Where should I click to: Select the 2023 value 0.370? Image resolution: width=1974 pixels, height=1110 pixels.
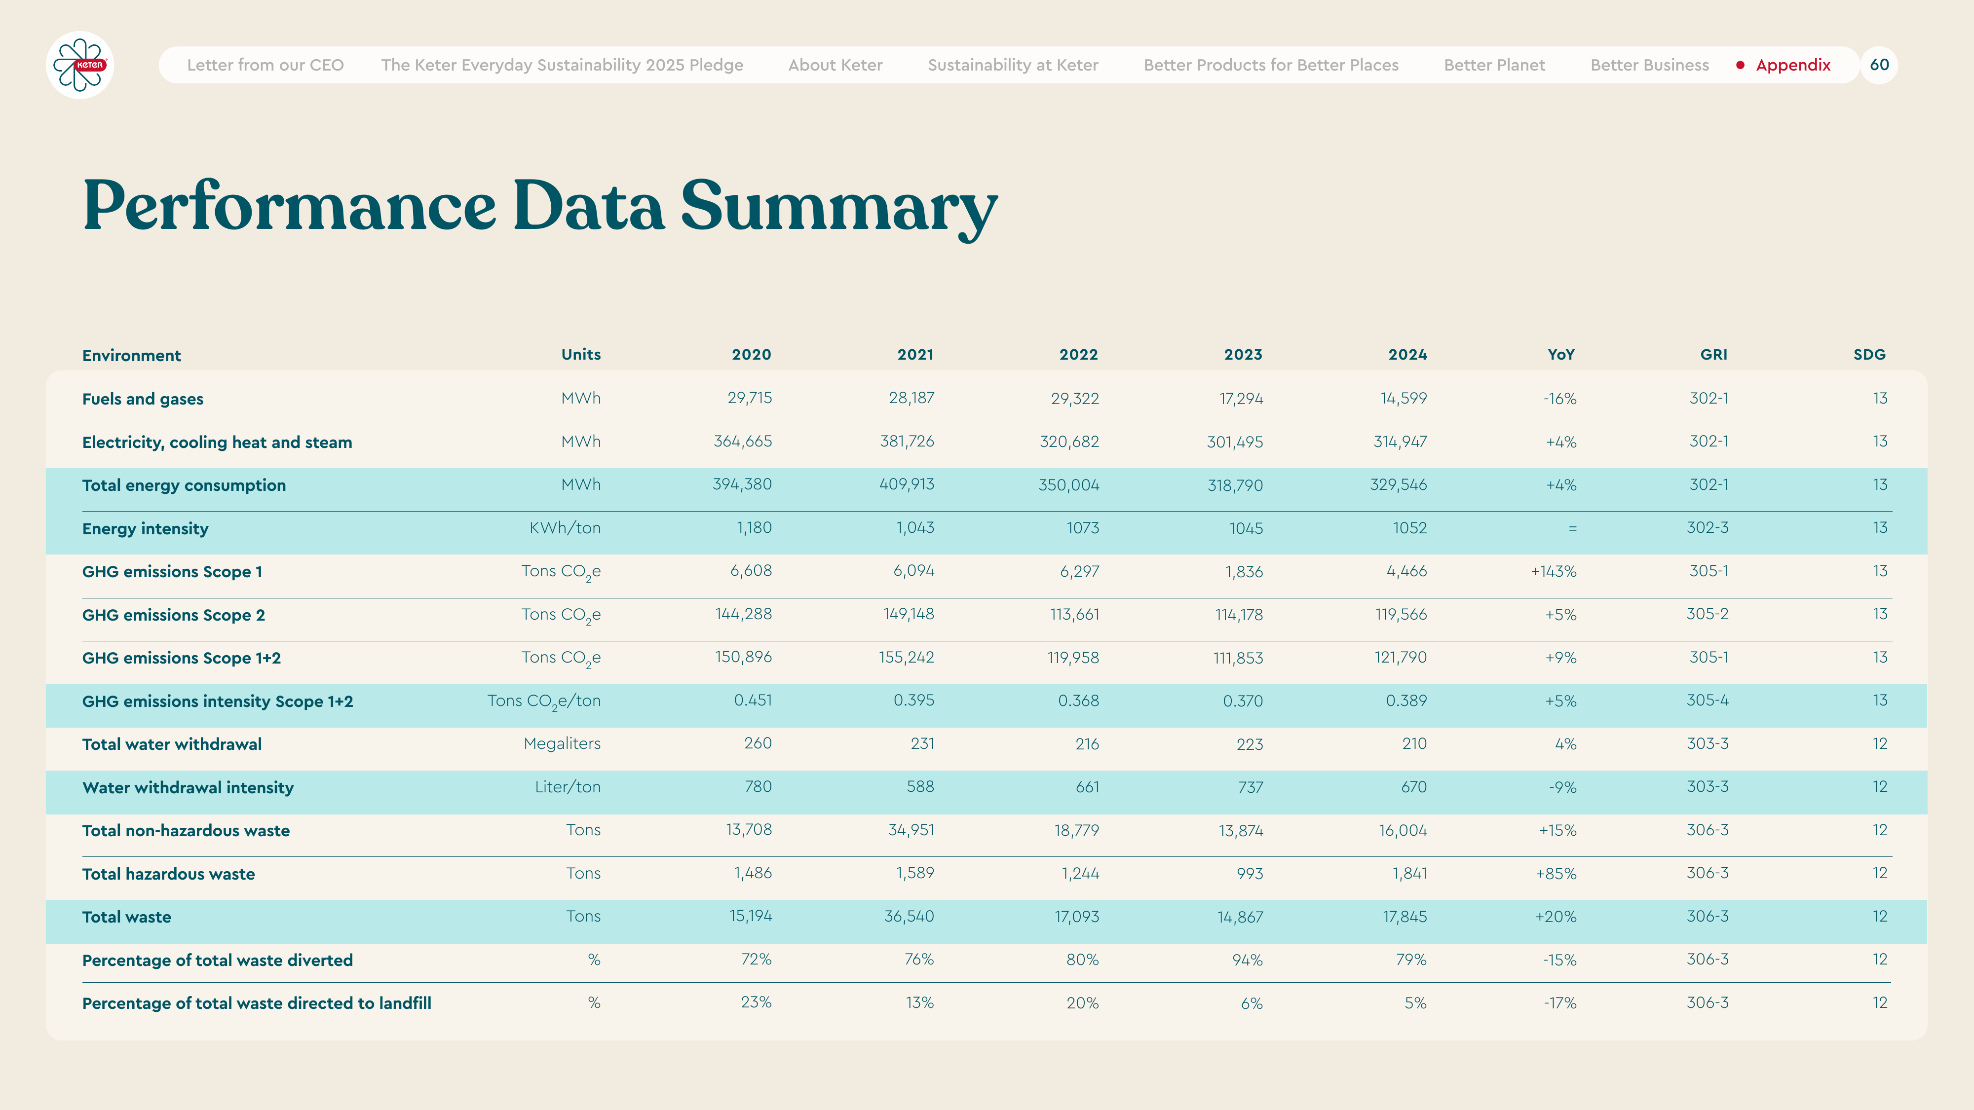(1242, 701)
